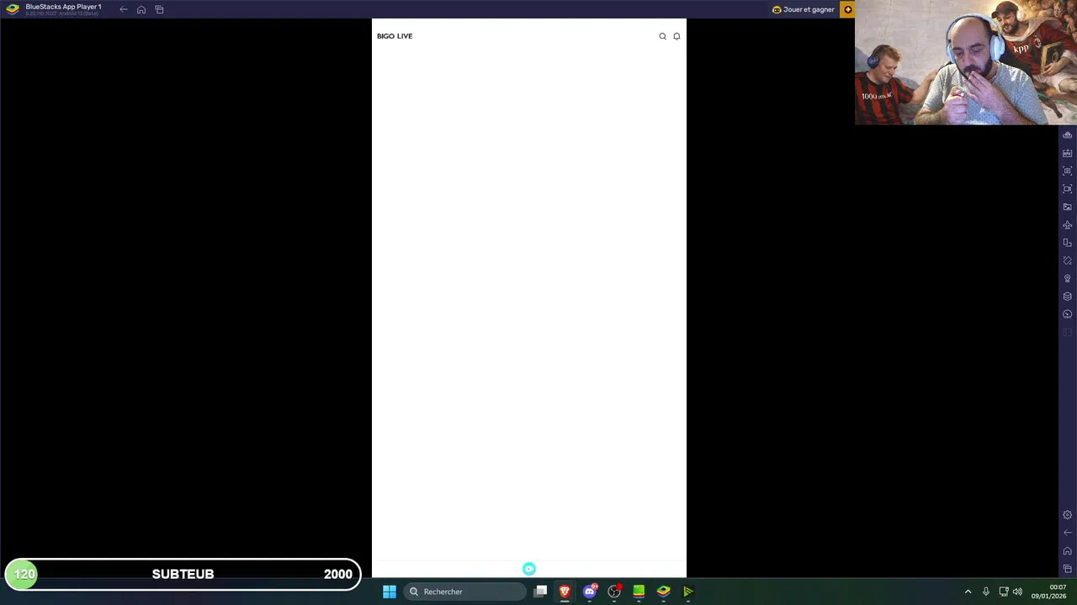Open the search in Bigo Live
This screenshot has width=1077, height=605.
(x=662, y=36)
